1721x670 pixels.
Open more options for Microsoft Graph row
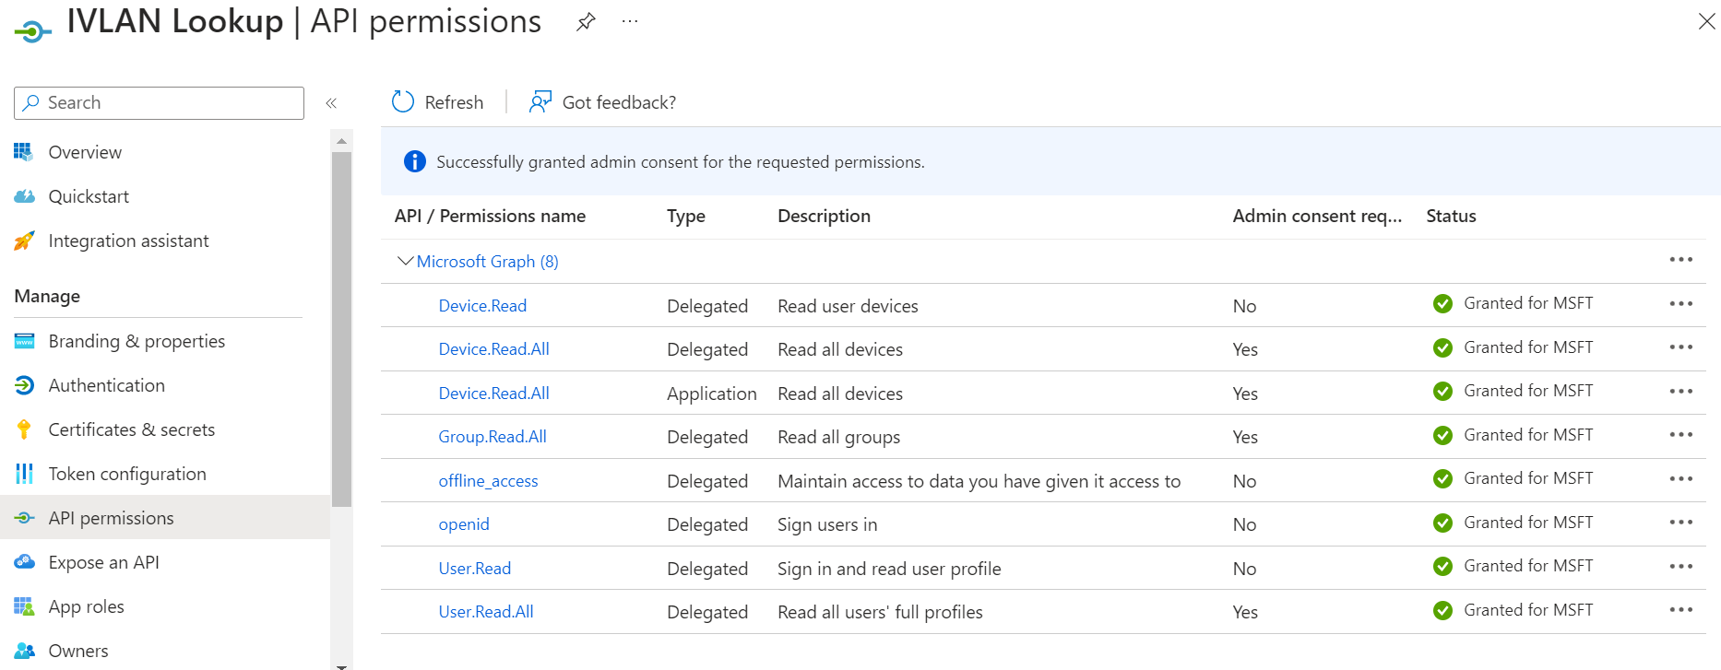click(1680, 260)
